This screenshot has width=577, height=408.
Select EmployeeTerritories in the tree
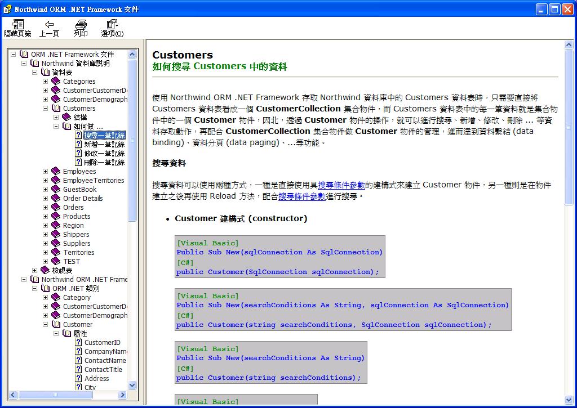pos(94,181)
